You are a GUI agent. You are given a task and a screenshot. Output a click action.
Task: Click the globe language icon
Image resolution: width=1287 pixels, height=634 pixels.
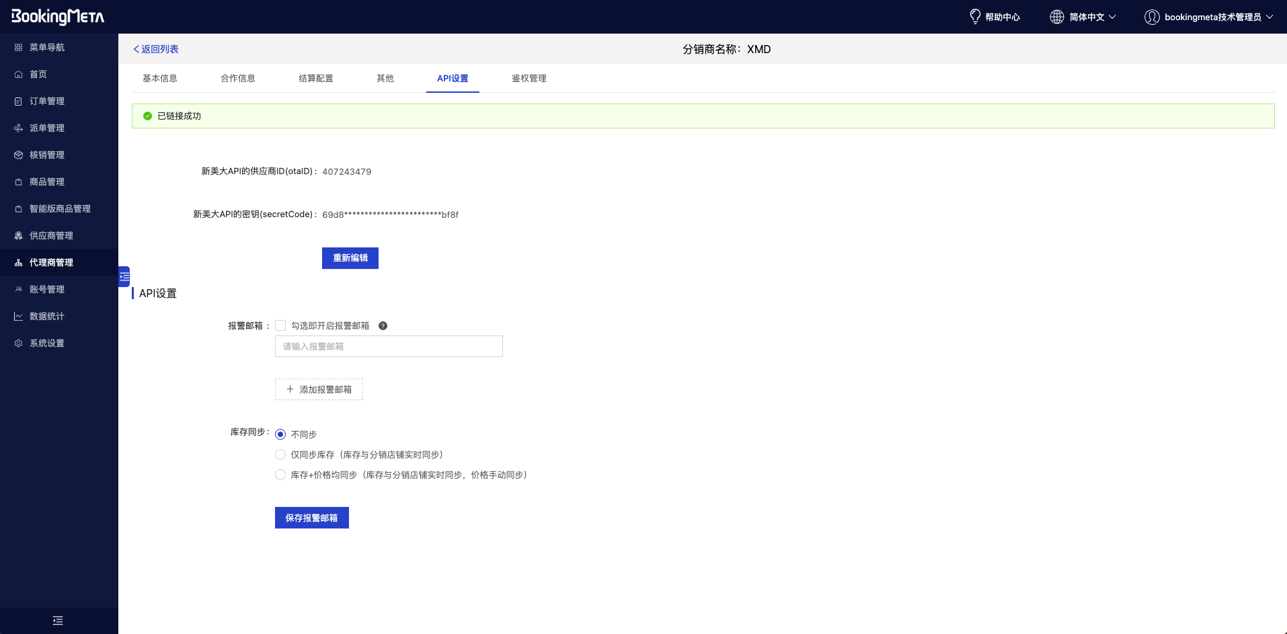(x=1057, y=17)
